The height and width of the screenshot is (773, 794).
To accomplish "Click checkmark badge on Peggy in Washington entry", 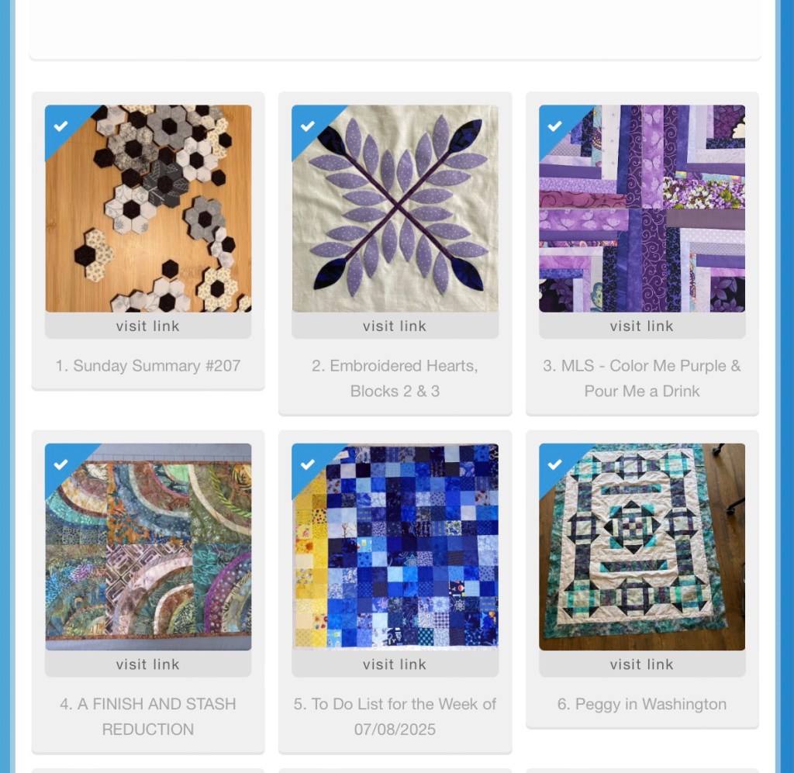I will coord(554,464).
